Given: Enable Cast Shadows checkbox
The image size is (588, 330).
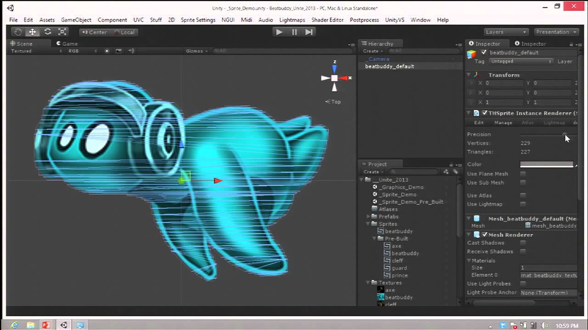Looking at the screenshot, I should pos(523,243).
